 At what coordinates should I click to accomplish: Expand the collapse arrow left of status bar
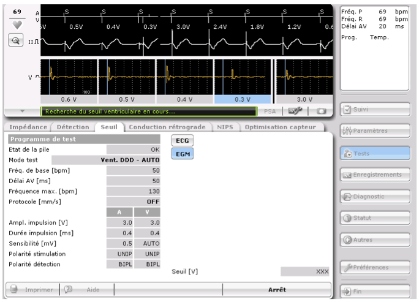[x=22, y=112]
